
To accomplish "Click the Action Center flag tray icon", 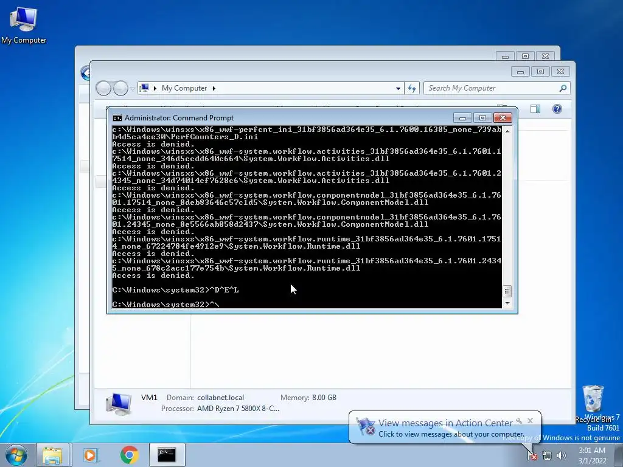I will [532, 455].
